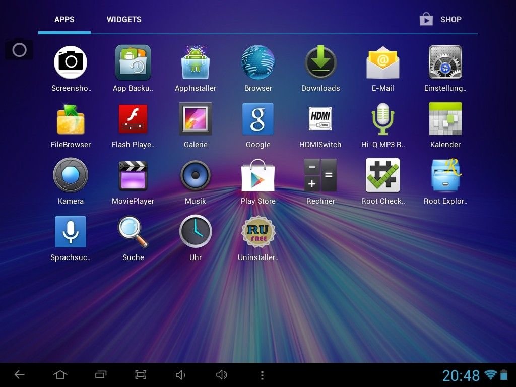Tap the battery status icon
The width and height of the screenshot is (516, 387).
504,375
